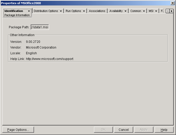Select the Package Information subpage
The width and height of the screenshot is (176, 135).
(17, 15)
